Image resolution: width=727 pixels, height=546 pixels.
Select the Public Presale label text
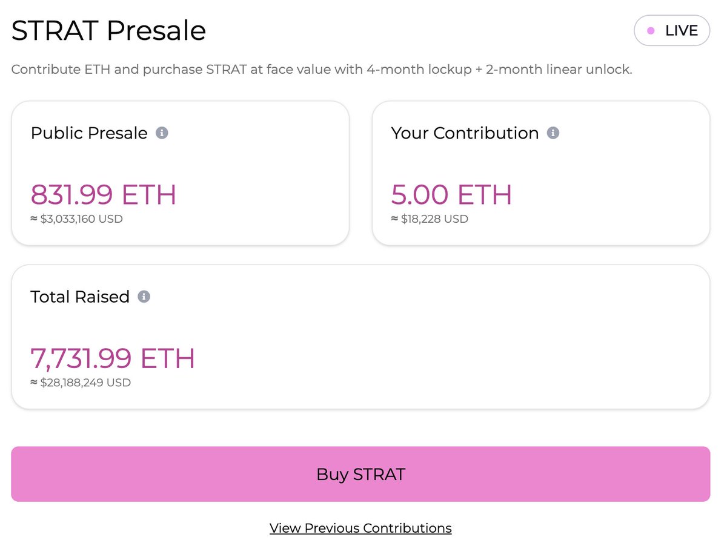click(89, 133)
